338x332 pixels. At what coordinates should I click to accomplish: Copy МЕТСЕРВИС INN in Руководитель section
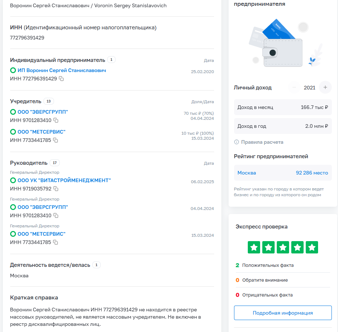(55, 242)
